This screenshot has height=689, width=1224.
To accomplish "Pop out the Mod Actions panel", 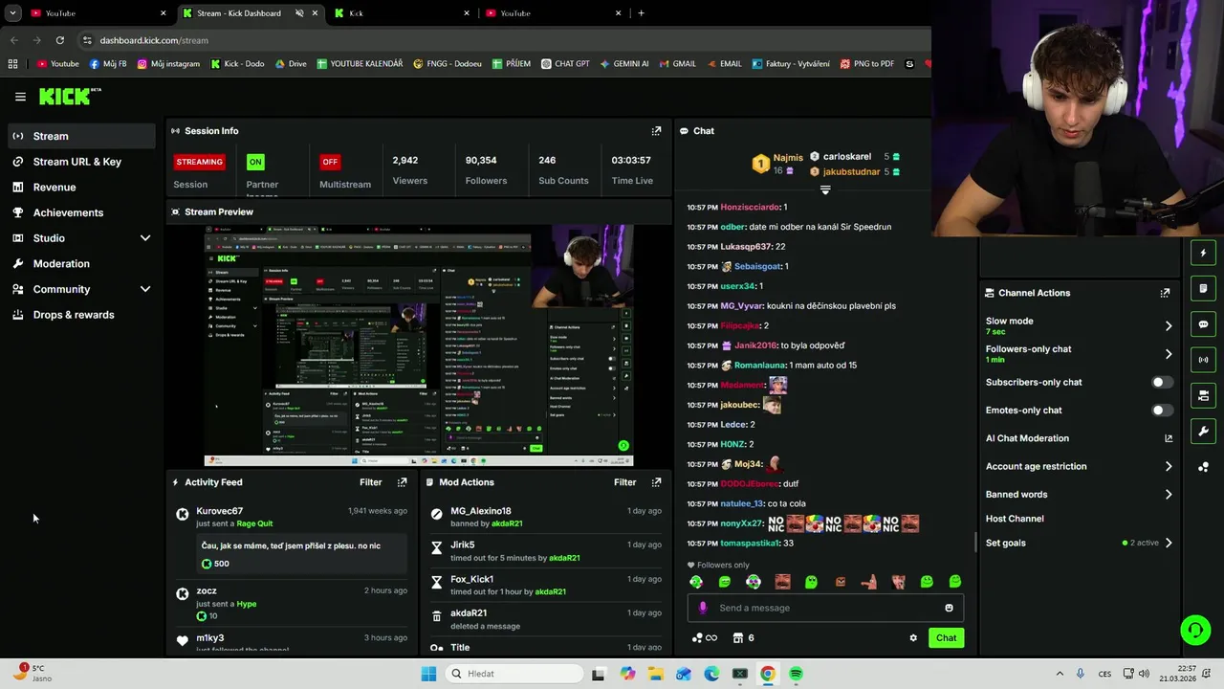I will [x=656, y=482].
